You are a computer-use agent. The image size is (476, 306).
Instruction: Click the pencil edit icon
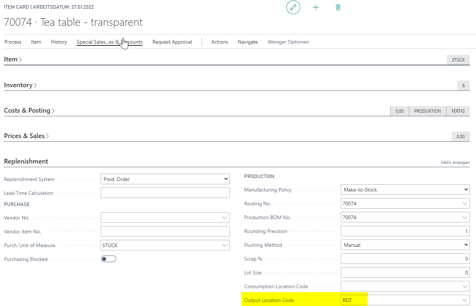(293, 7)
